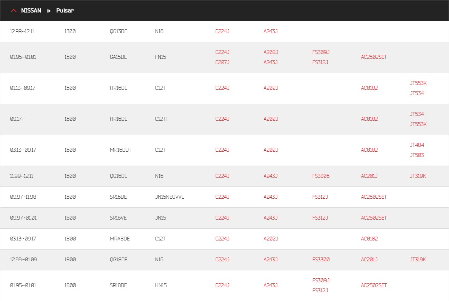The width and height of the screenshot is (449, 301).
Task: Open AC201J in the QG18DE row
Action: [369, 260]
